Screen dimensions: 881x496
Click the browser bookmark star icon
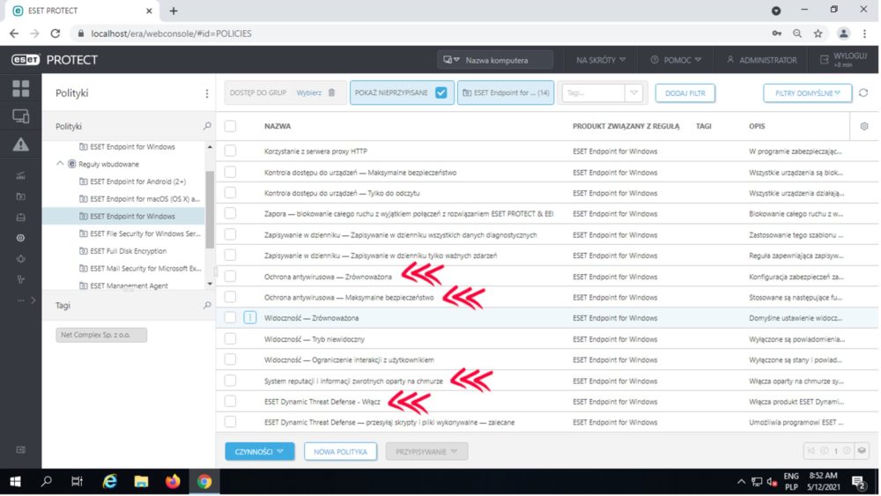818,33
